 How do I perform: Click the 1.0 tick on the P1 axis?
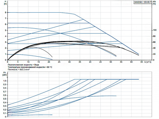coord(5,81)
